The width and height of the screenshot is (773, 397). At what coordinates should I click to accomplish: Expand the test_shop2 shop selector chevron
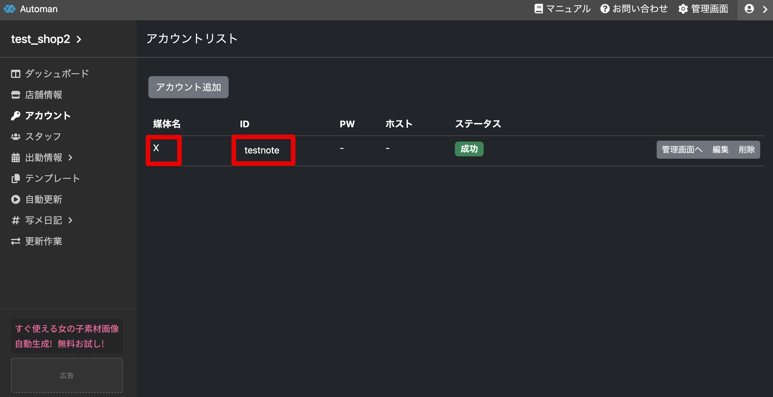click(79, 39)
